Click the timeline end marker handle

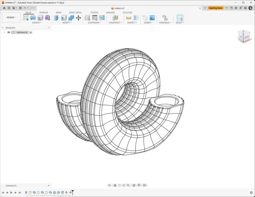tap(72, 192)
